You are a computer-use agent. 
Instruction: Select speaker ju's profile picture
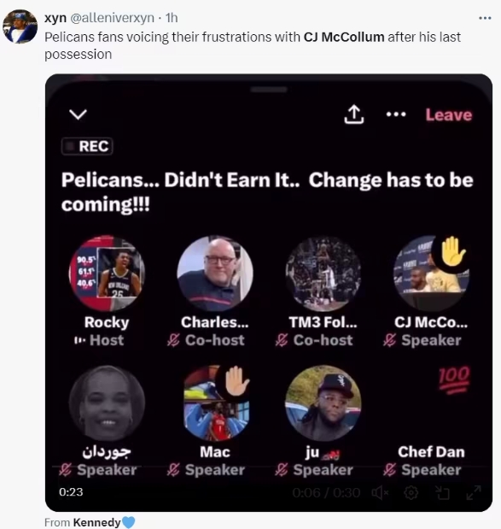[x=323, y=403]
